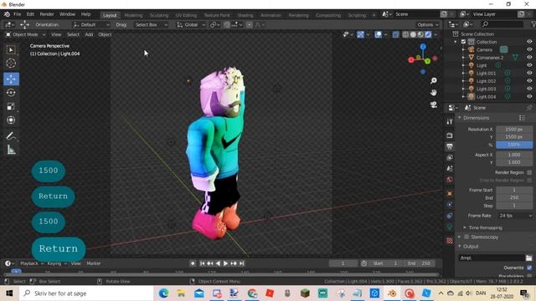536x301 pixels.
Task: Click the pan hand viewport icon
Action: 434,93
